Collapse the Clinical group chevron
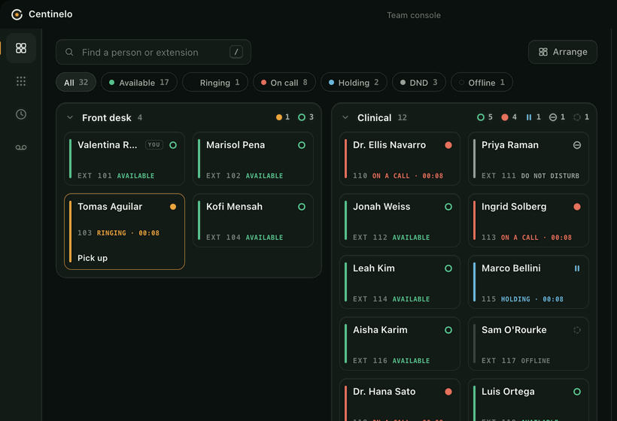Screen dimensions: 617x421 pyautogui.click(x=345, y=117)
